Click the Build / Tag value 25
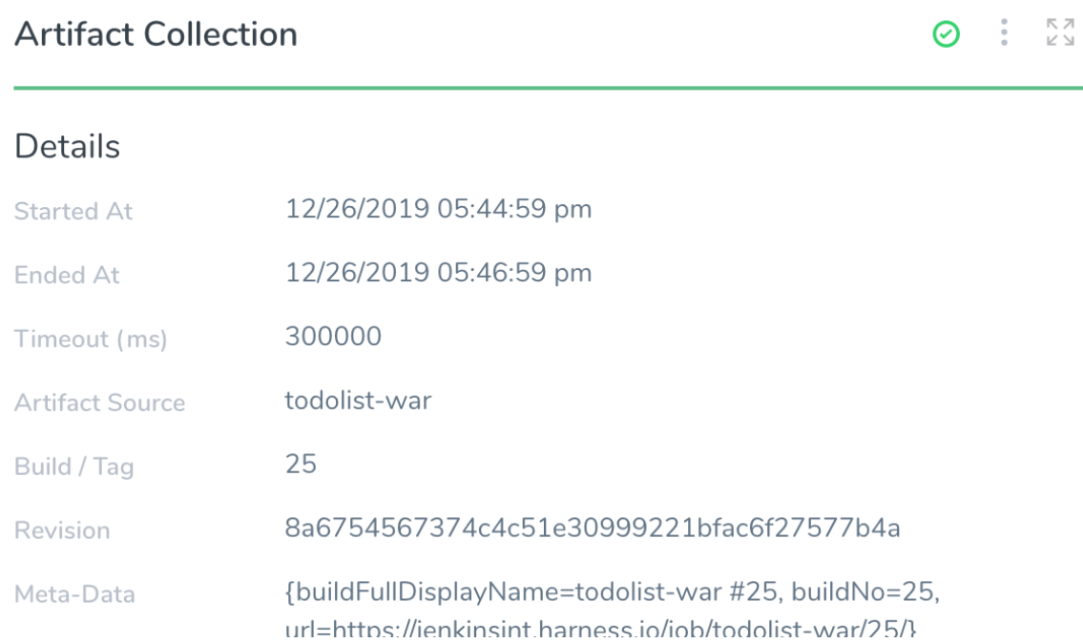Viewport: 1083px width, 643px height. 302,464
